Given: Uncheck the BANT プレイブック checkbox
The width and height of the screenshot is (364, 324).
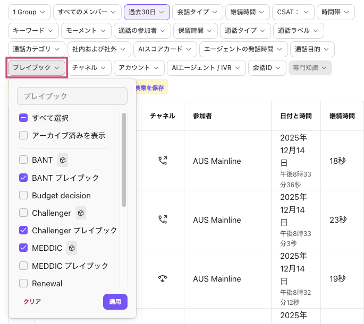Looking at the screenshot, I should [x=23, y=178].
